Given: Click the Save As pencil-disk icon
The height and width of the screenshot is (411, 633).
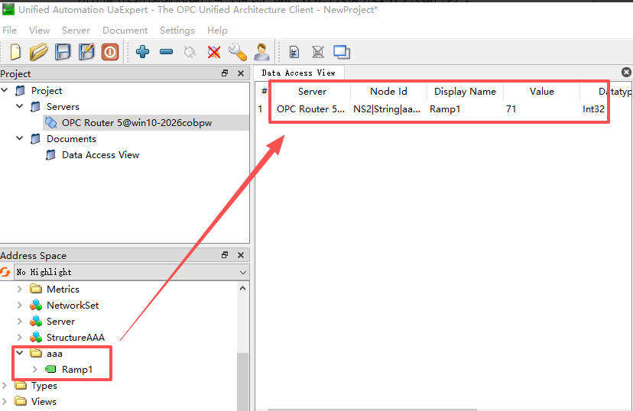Looking at the screenshot, I should [86, 52].
